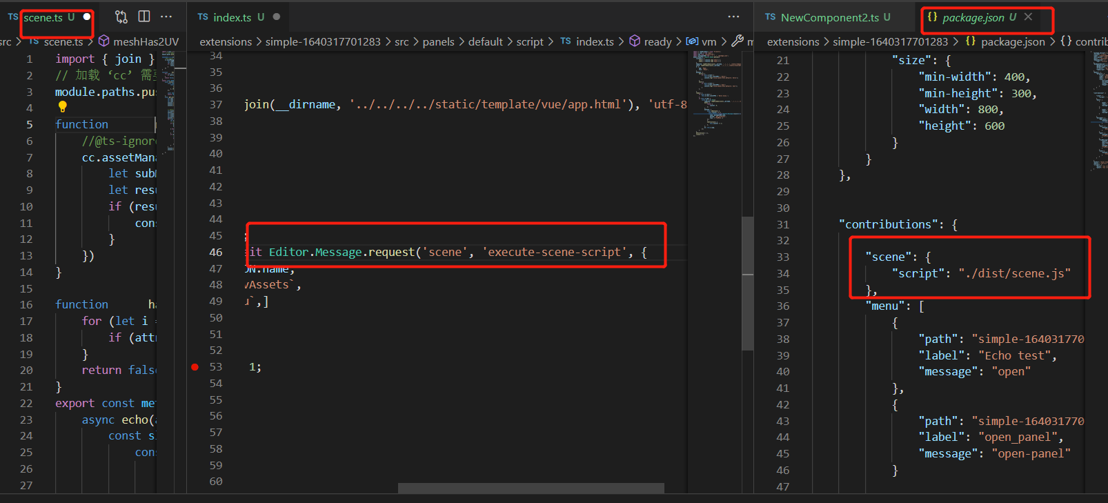Click './dist/scene.js' value in package.json

coord(1014,273)
